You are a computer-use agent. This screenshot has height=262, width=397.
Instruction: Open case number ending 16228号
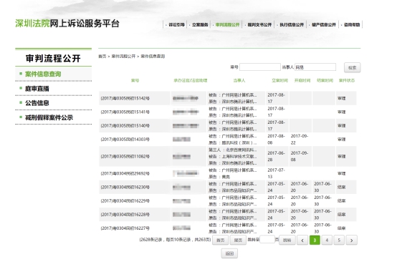125,215
